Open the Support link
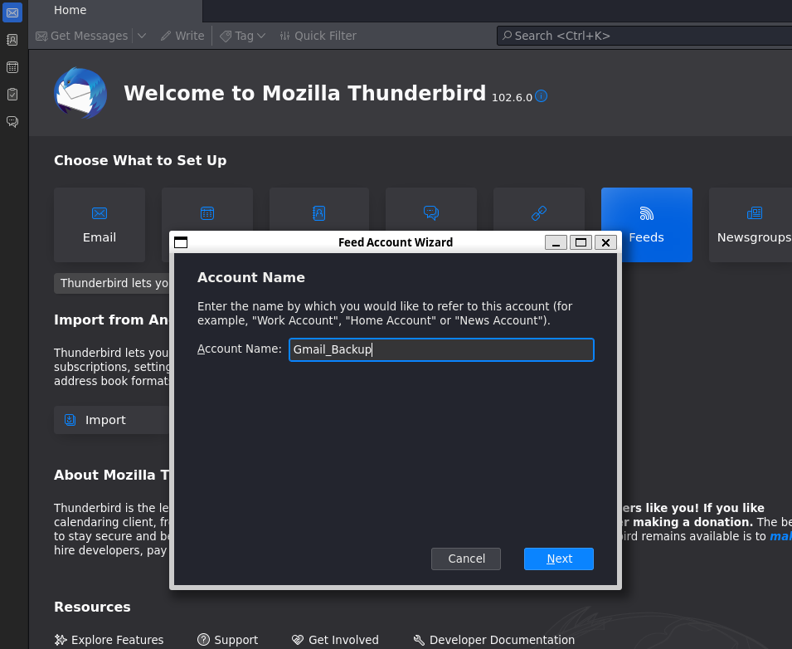Image resolution: width=792 pixels, height=649 pixels. [228, 640]
